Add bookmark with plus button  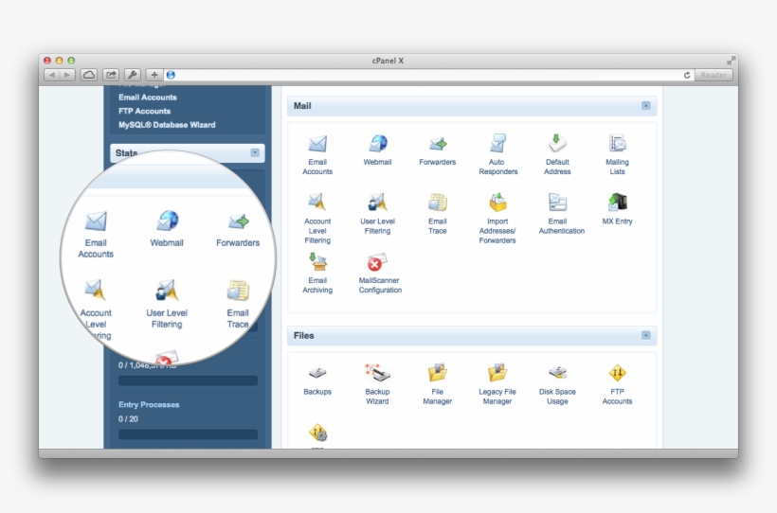tap(154, 75)
